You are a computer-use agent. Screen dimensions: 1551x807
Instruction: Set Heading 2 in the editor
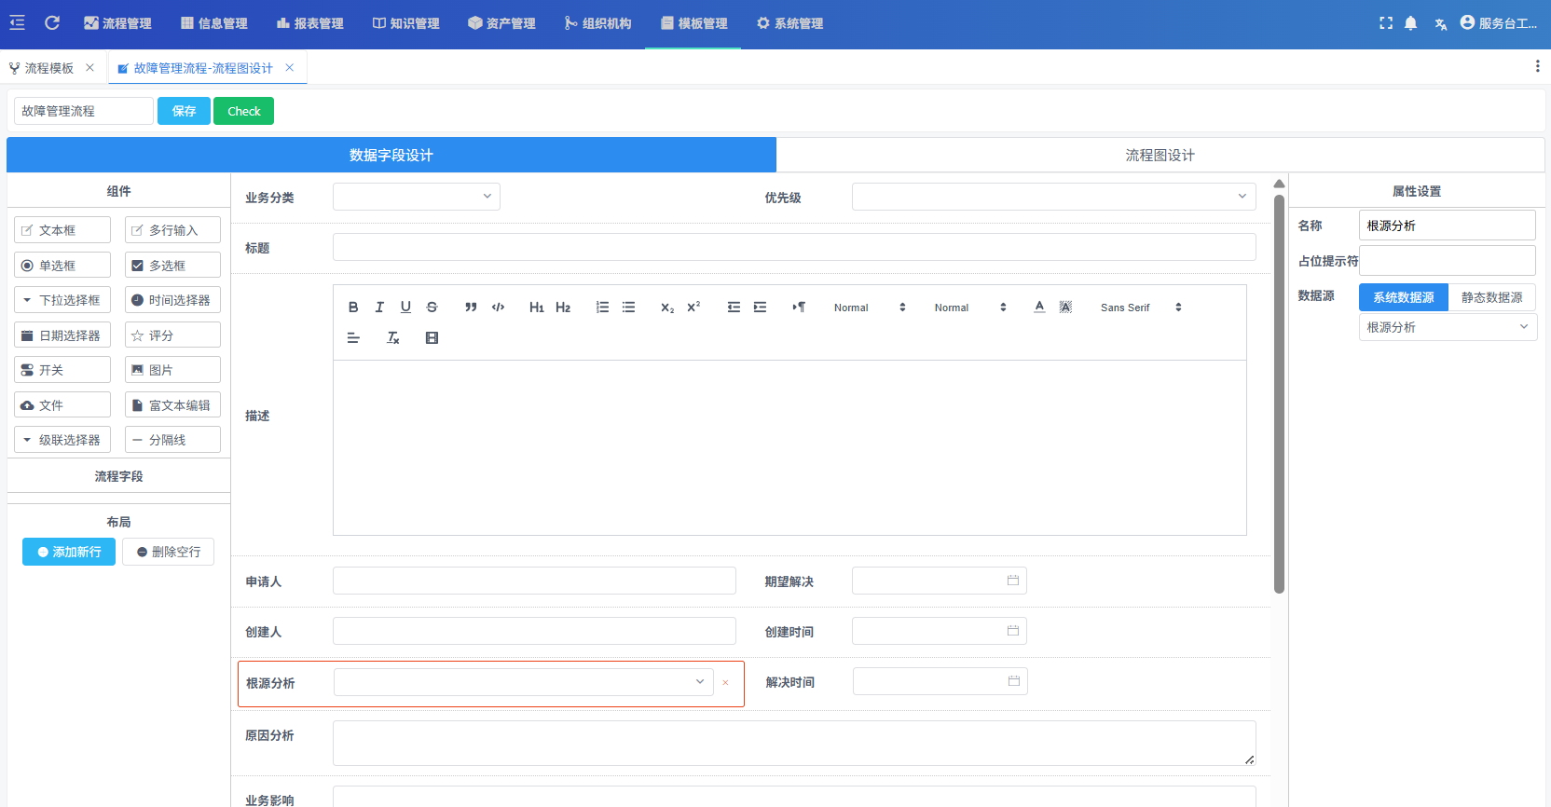[x=563, y=308]
